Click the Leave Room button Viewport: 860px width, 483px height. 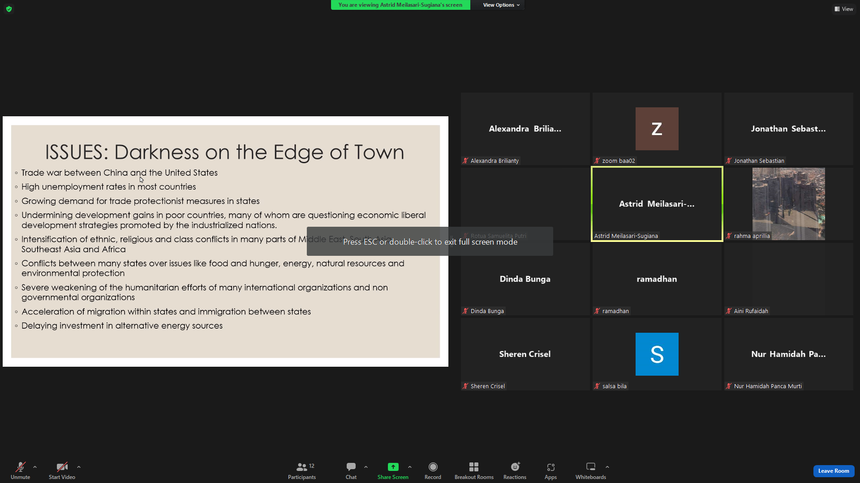[x=834, y=471]
